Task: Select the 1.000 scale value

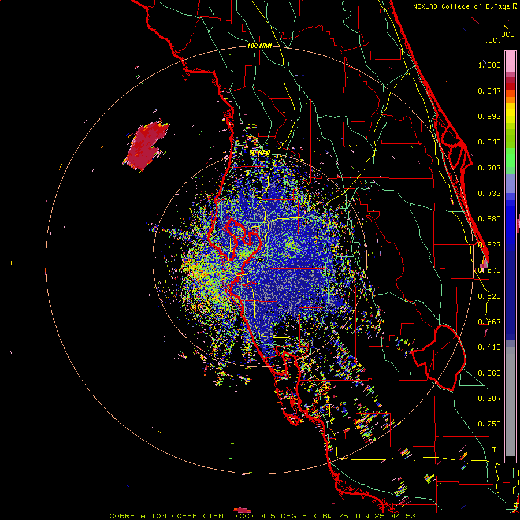Action: tap(489, 65)
